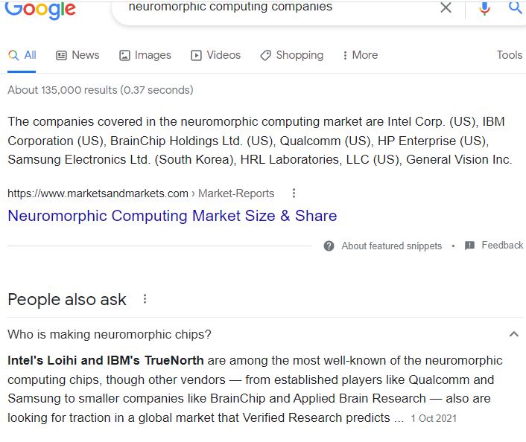Switch to the Shopping tab
Viewport: 526px width, 442px height.
tap(292, 55)
